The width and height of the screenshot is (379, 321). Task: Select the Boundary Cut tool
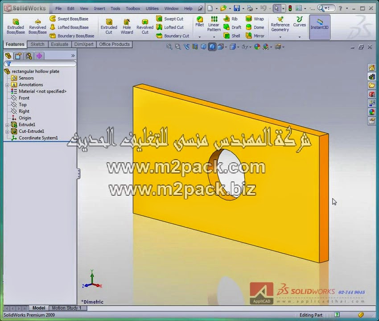173,36
